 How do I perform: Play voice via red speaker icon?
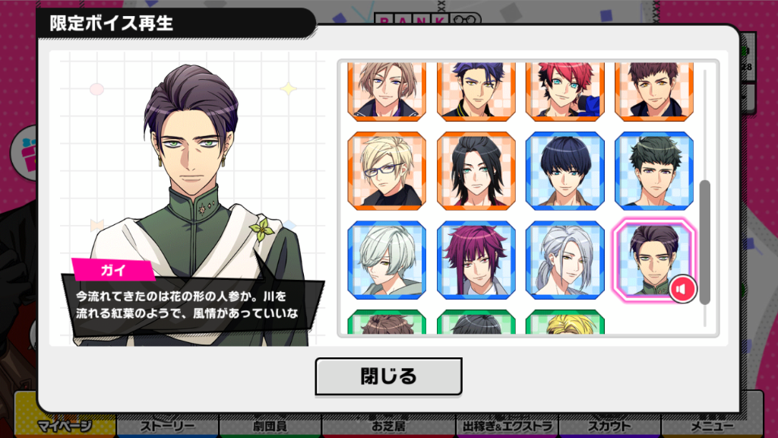coord(682,289)
